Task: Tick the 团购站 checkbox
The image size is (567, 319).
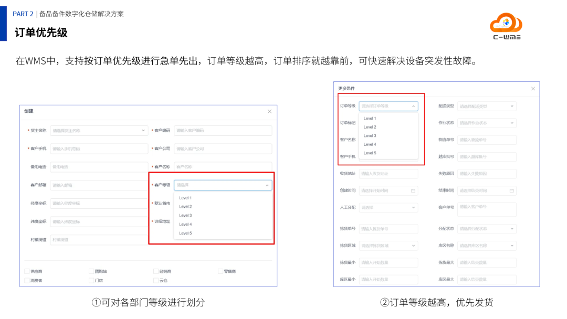Action: pos(91,271)
